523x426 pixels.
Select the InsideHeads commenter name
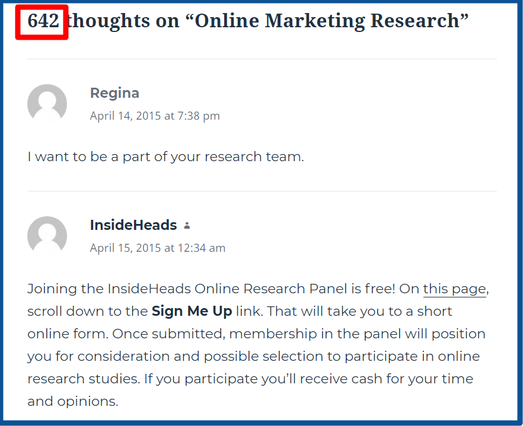[133, 225]
